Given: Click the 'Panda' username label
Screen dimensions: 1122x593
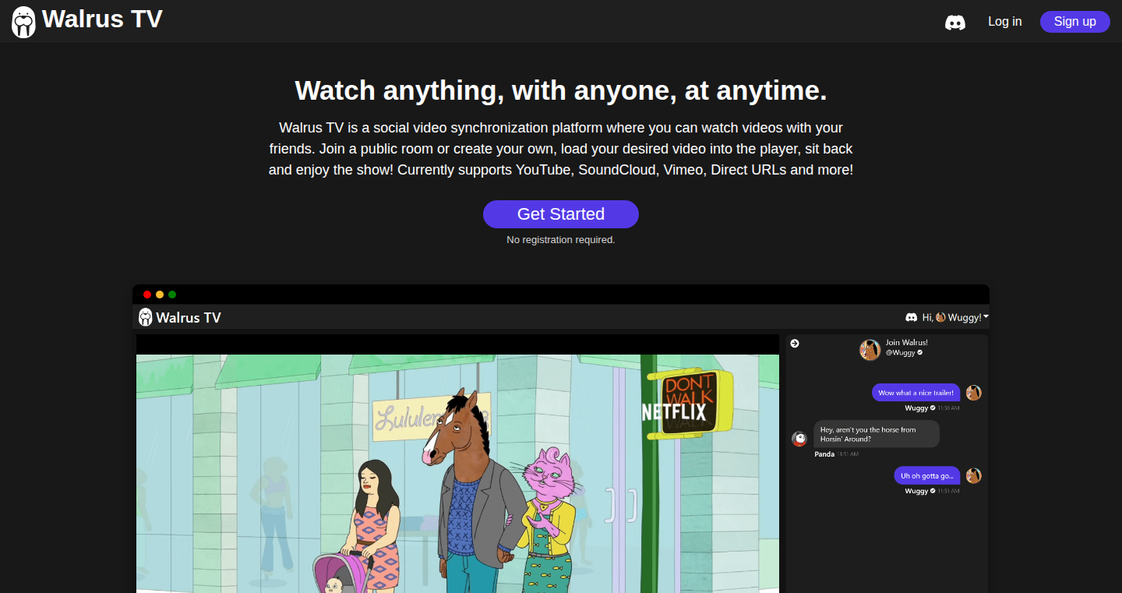Looking at the screenshot, I should point(824,454).
